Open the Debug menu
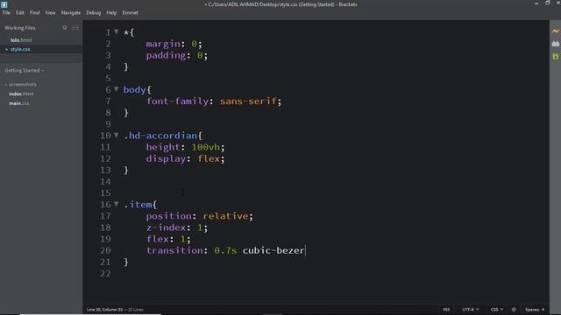561x315 pixels. pos(94,12)
